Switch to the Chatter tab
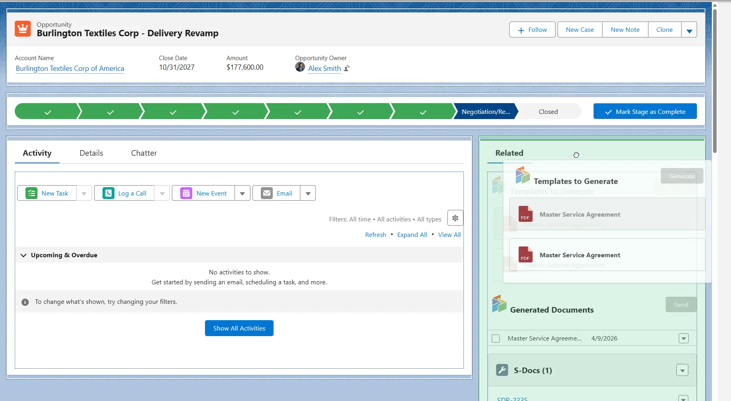Image resolution: width=731 pixels, height=401 pixels. tap(144, 153)
